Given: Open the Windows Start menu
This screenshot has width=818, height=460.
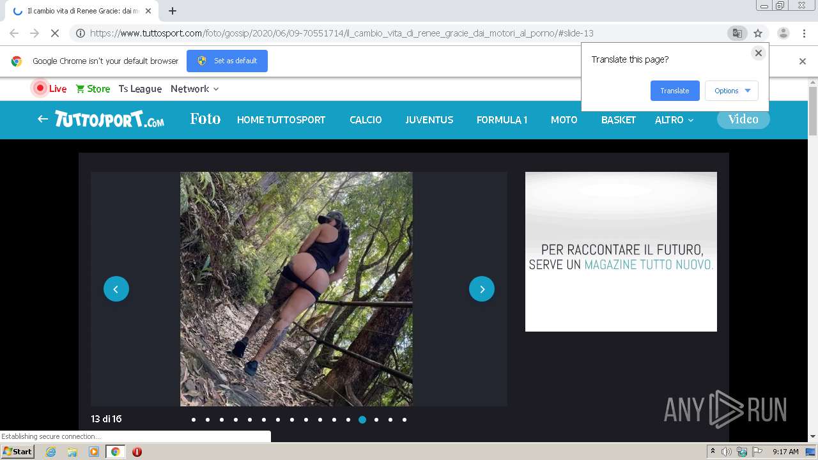Looking at the screenshot, I should pyautogui.click(x=17, y=452).
